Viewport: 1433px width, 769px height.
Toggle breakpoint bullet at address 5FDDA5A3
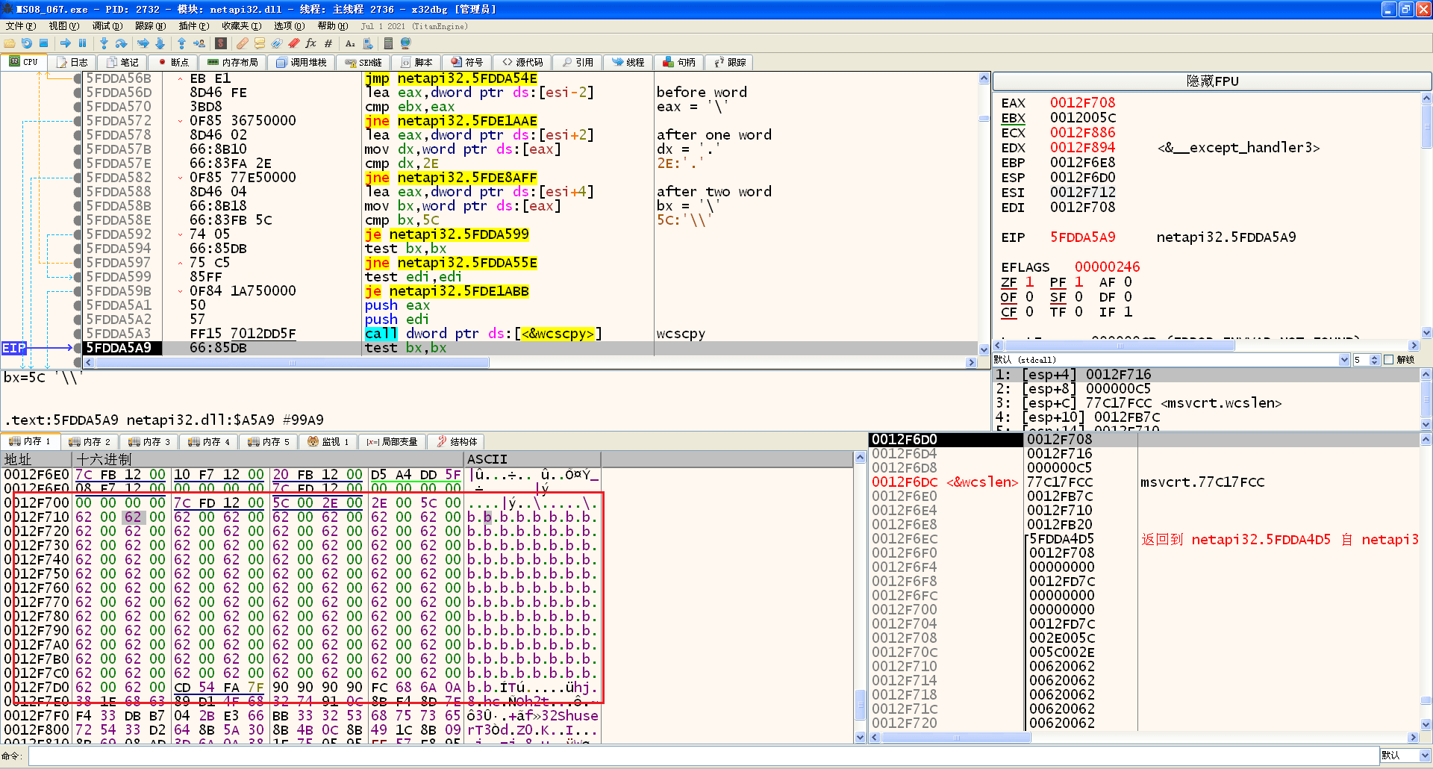(78, 334)
